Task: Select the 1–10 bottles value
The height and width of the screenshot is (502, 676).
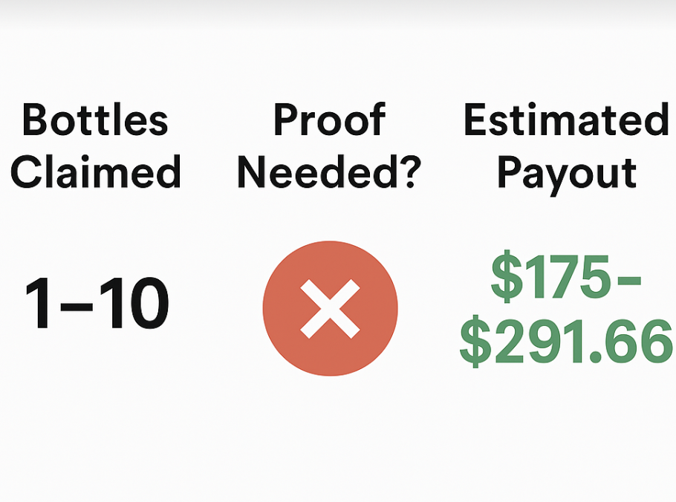Action: (x=97, y=305)
